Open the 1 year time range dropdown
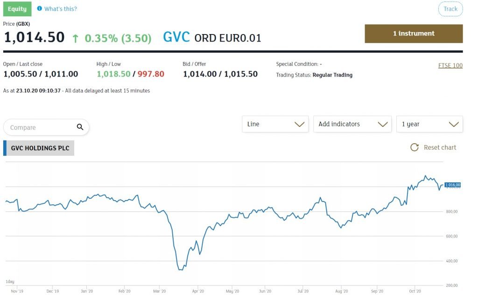 pos(429,124)
